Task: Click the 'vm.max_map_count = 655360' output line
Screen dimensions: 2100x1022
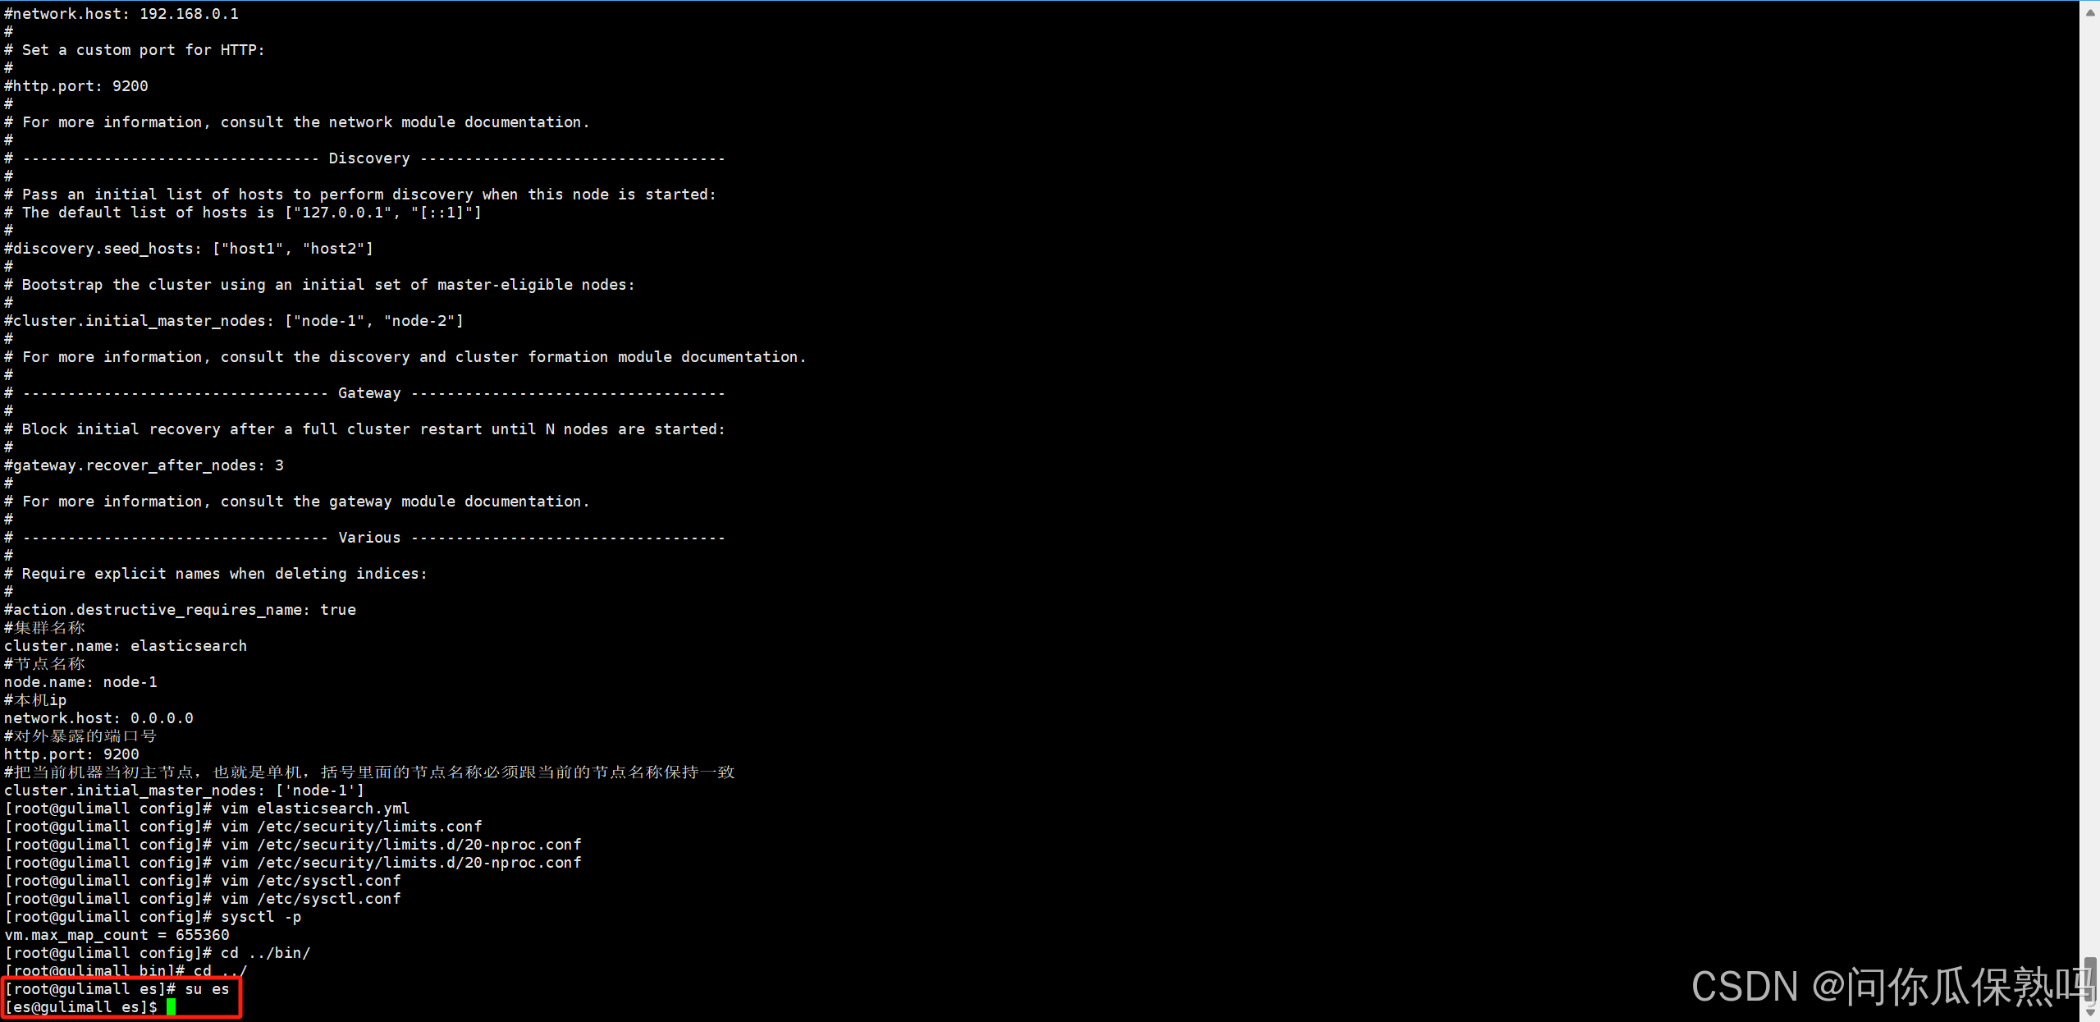Action: click(117, 935)
